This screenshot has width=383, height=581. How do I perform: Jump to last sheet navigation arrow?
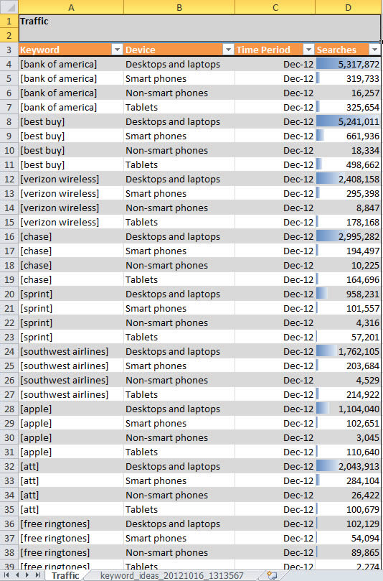point(38,575)
